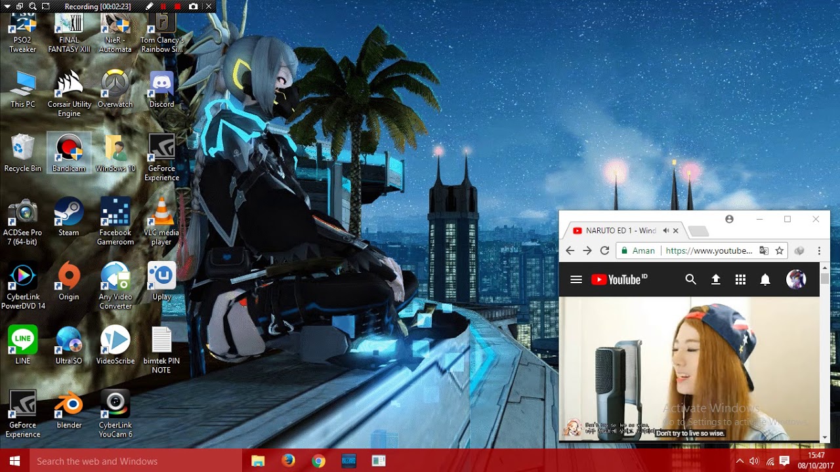Reload the YouTube page

click(x=605, y=250)
